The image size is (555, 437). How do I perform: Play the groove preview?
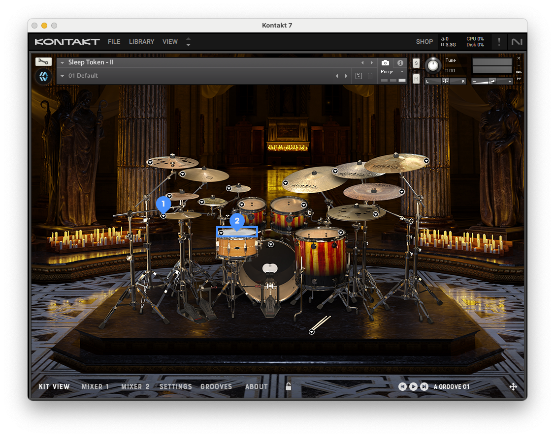[x=413, y=387]
